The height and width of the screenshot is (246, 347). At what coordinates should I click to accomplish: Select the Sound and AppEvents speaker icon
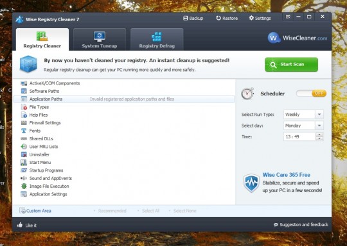[x=24, y=178]
